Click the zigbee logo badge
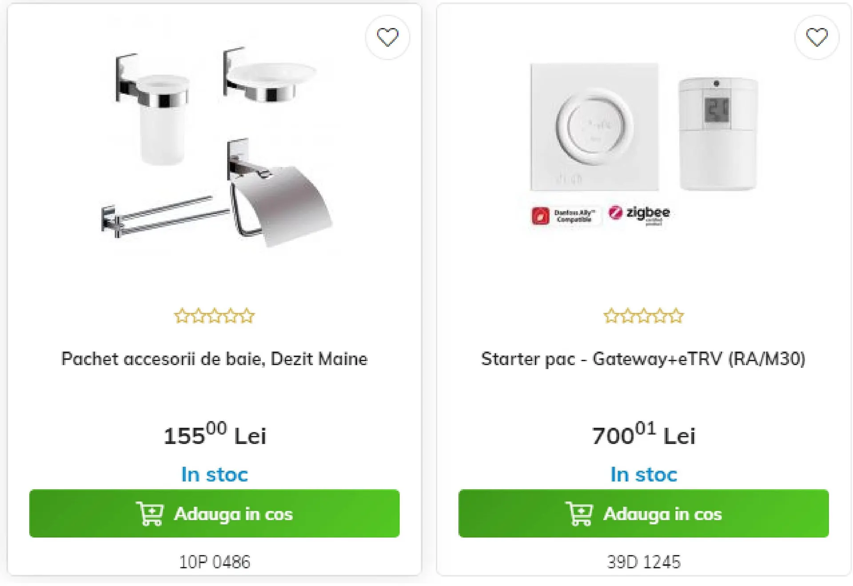Screen dimensions: 853x586 (x=639, y=214)
